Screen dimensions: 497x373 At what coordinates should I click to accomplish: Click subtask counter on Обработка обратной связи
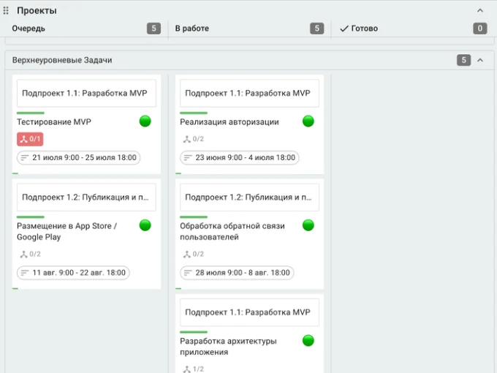click(x=193, y=255)
